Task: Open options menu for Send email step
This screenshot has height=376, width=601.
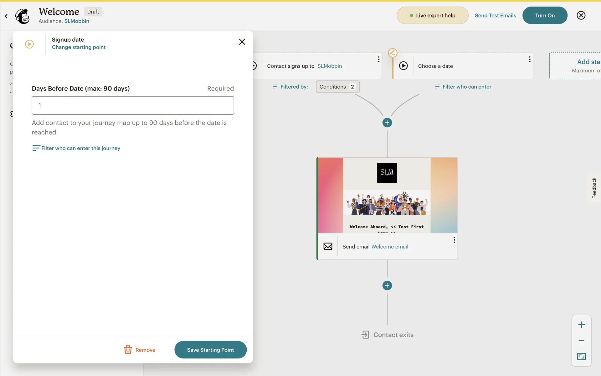Action: tap(454, 240)
